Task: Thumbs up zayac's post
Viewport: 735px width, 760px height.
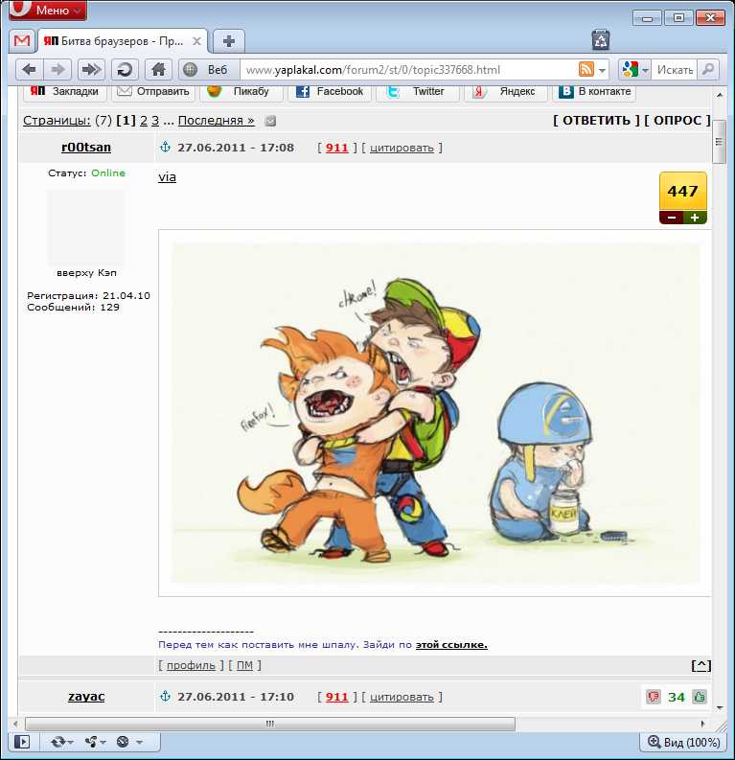Action: 700,697
